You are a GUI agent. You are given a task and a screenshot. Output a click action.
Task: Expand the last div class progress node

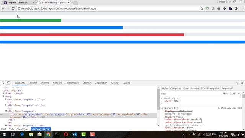click(6, 125)
